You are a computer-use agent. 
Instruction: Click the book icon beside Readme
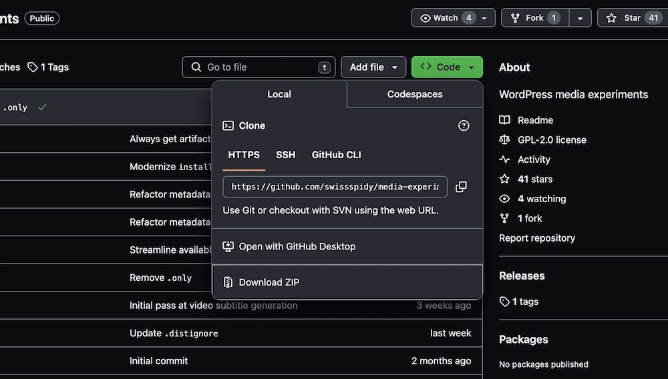click(x=504, y=120)
